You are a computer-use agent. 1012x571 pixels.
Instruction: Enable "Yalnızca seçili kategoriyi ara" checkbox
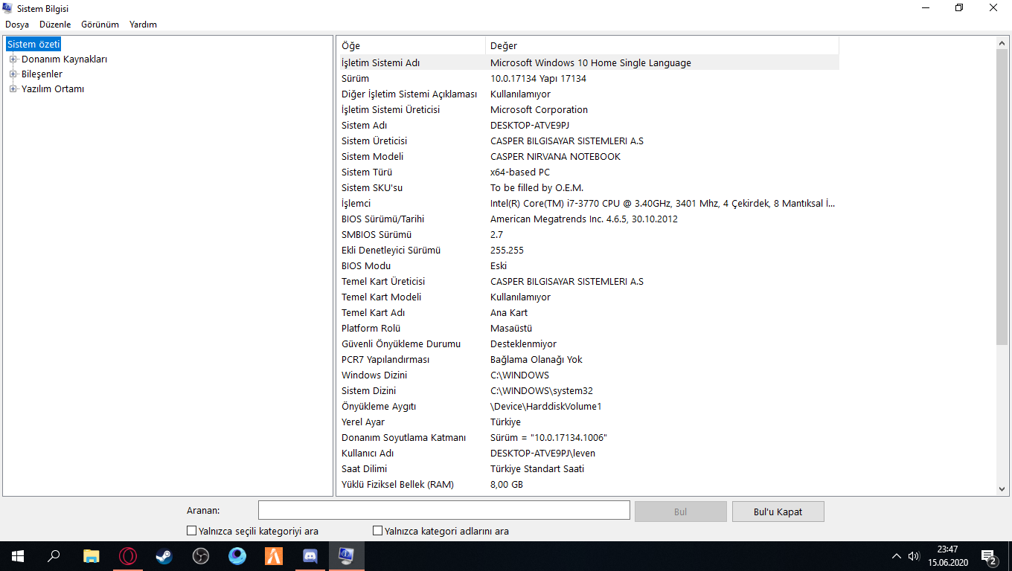pyautogui.click(x=192, y=531)
